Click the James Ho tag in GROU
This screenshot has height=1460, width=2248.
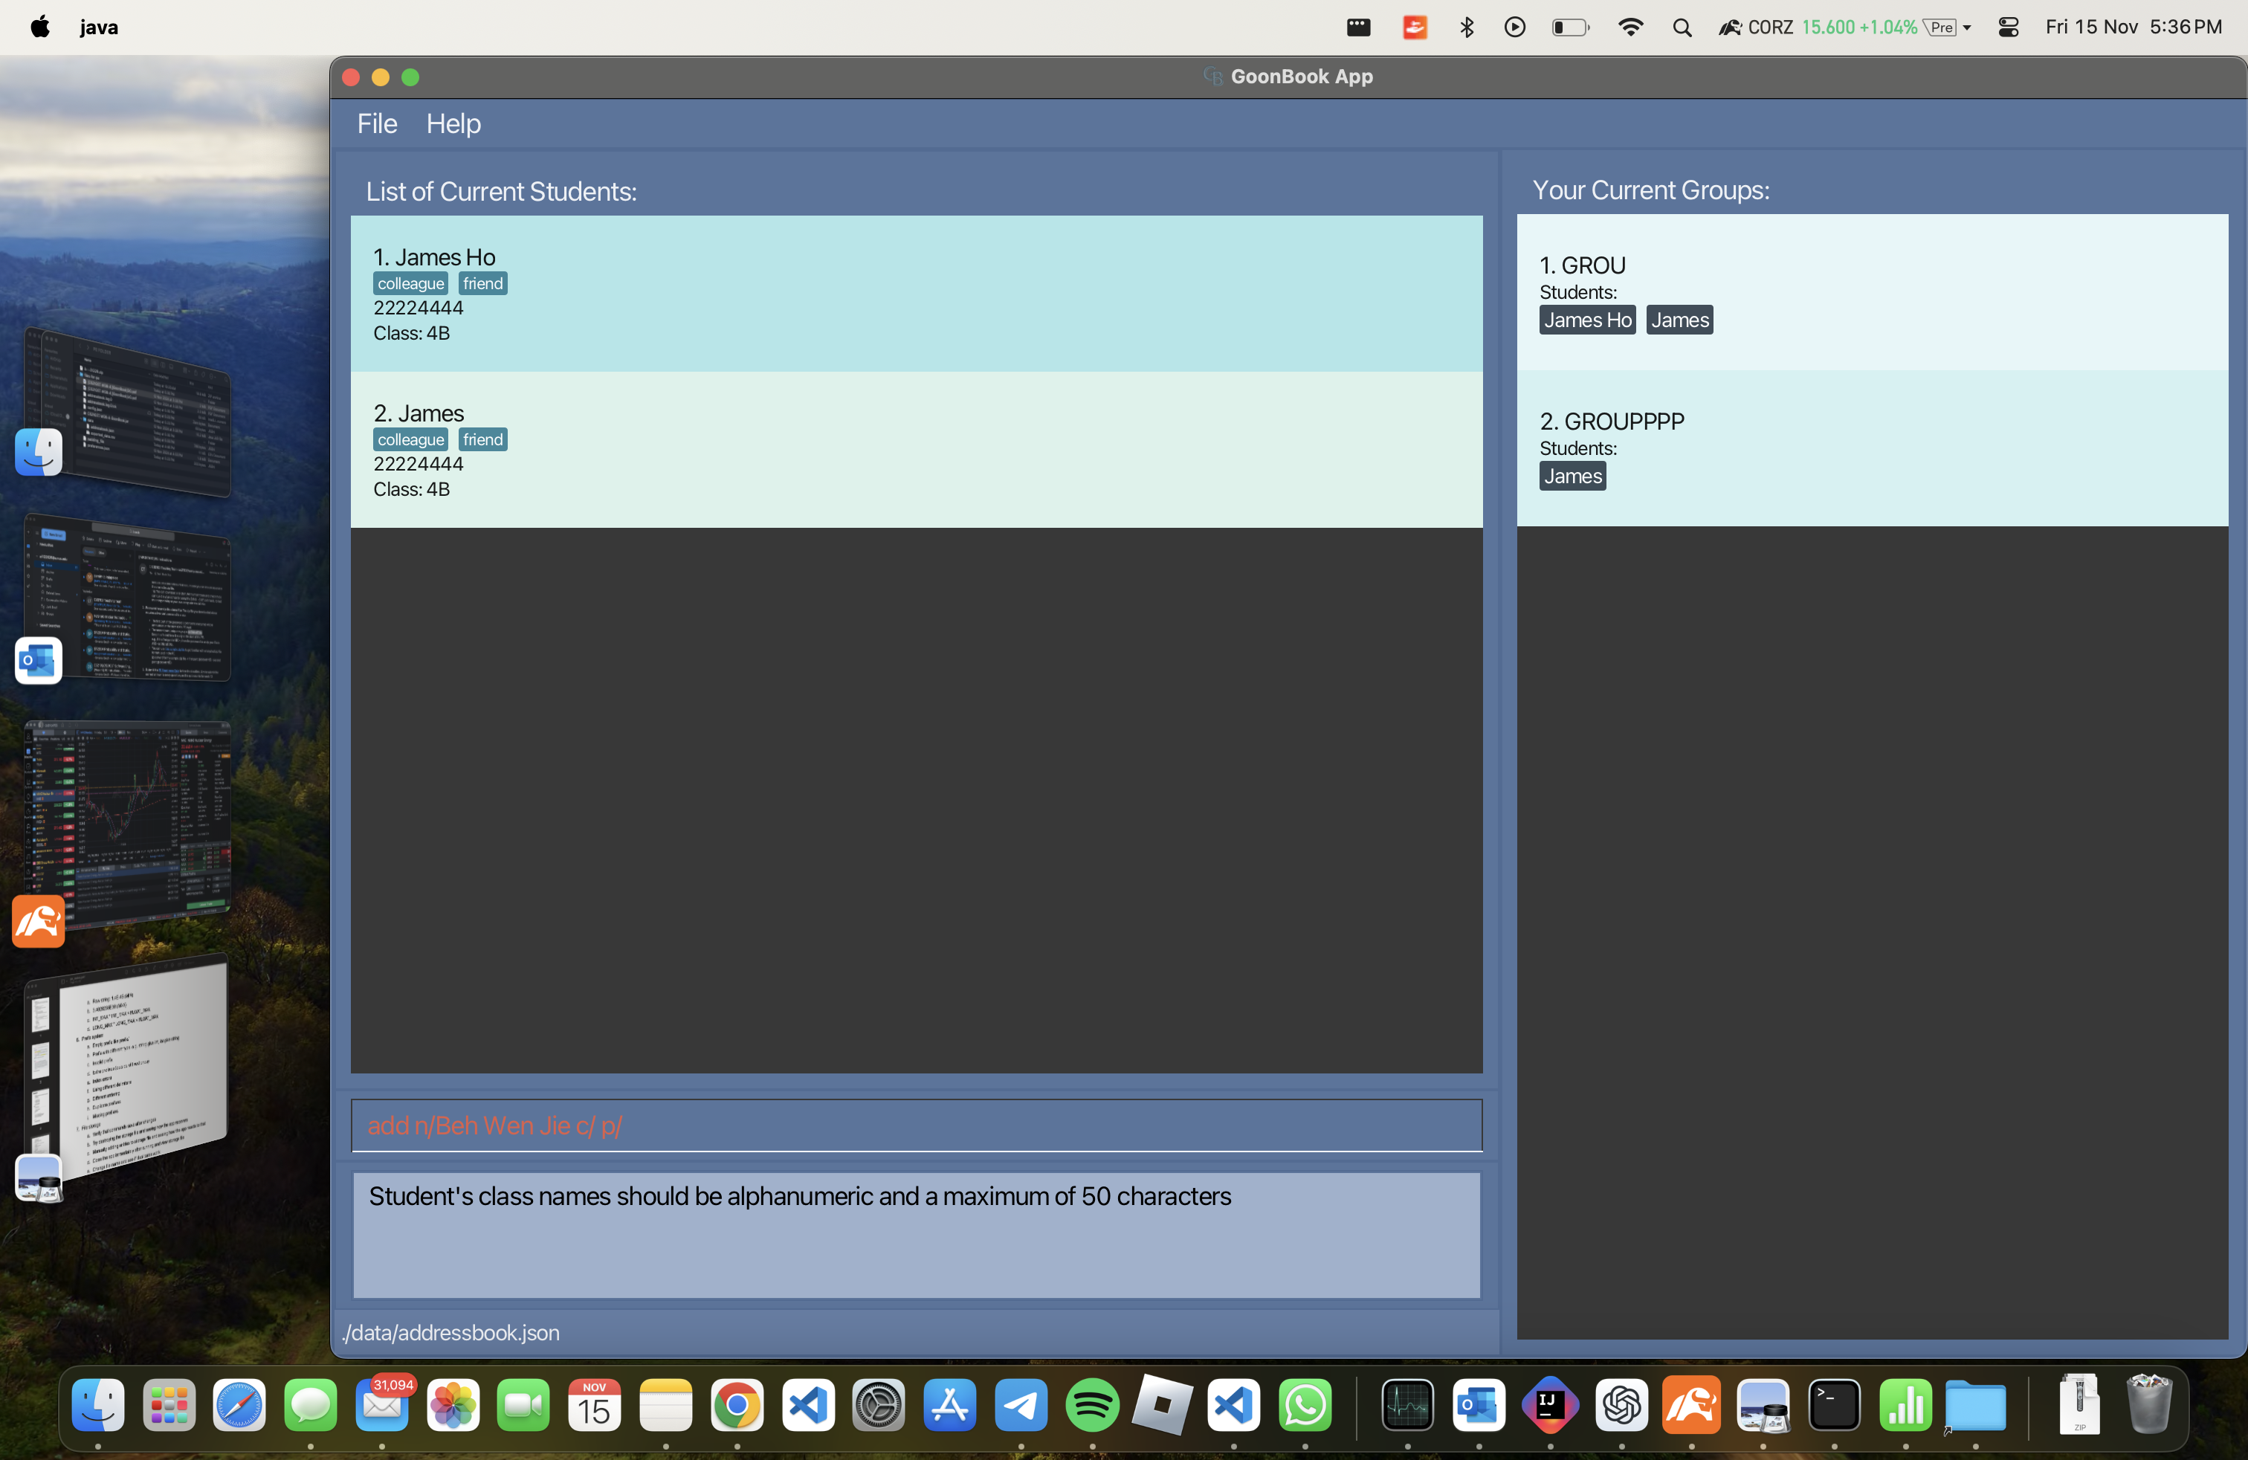(x=1587, y=320)
